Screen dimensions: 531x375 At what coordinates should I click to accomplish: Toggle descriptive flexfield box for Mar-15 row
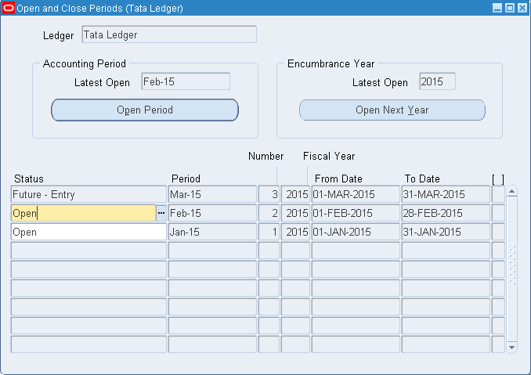[498, 194]
